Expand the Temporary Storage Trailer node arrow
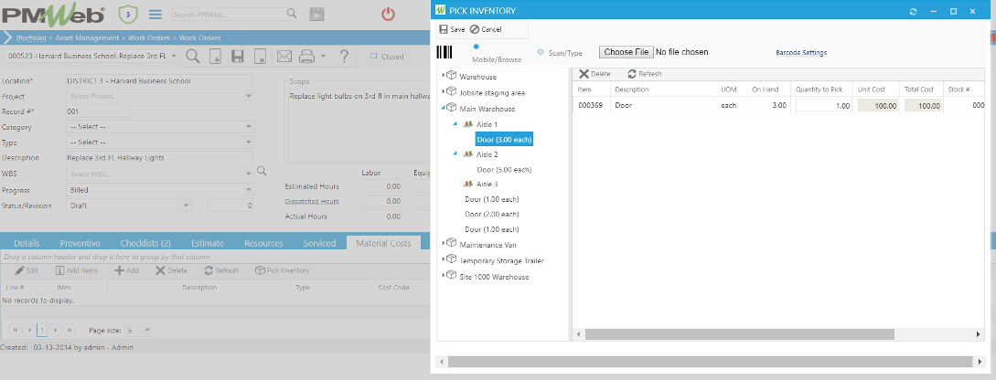Image resolution: width=996 pixels, height=380 pixels. point(444,259)
